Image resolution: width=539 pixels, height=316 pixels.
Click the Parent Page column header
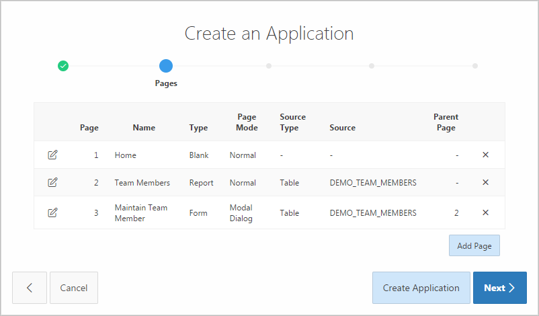click(x=446, y=122)
